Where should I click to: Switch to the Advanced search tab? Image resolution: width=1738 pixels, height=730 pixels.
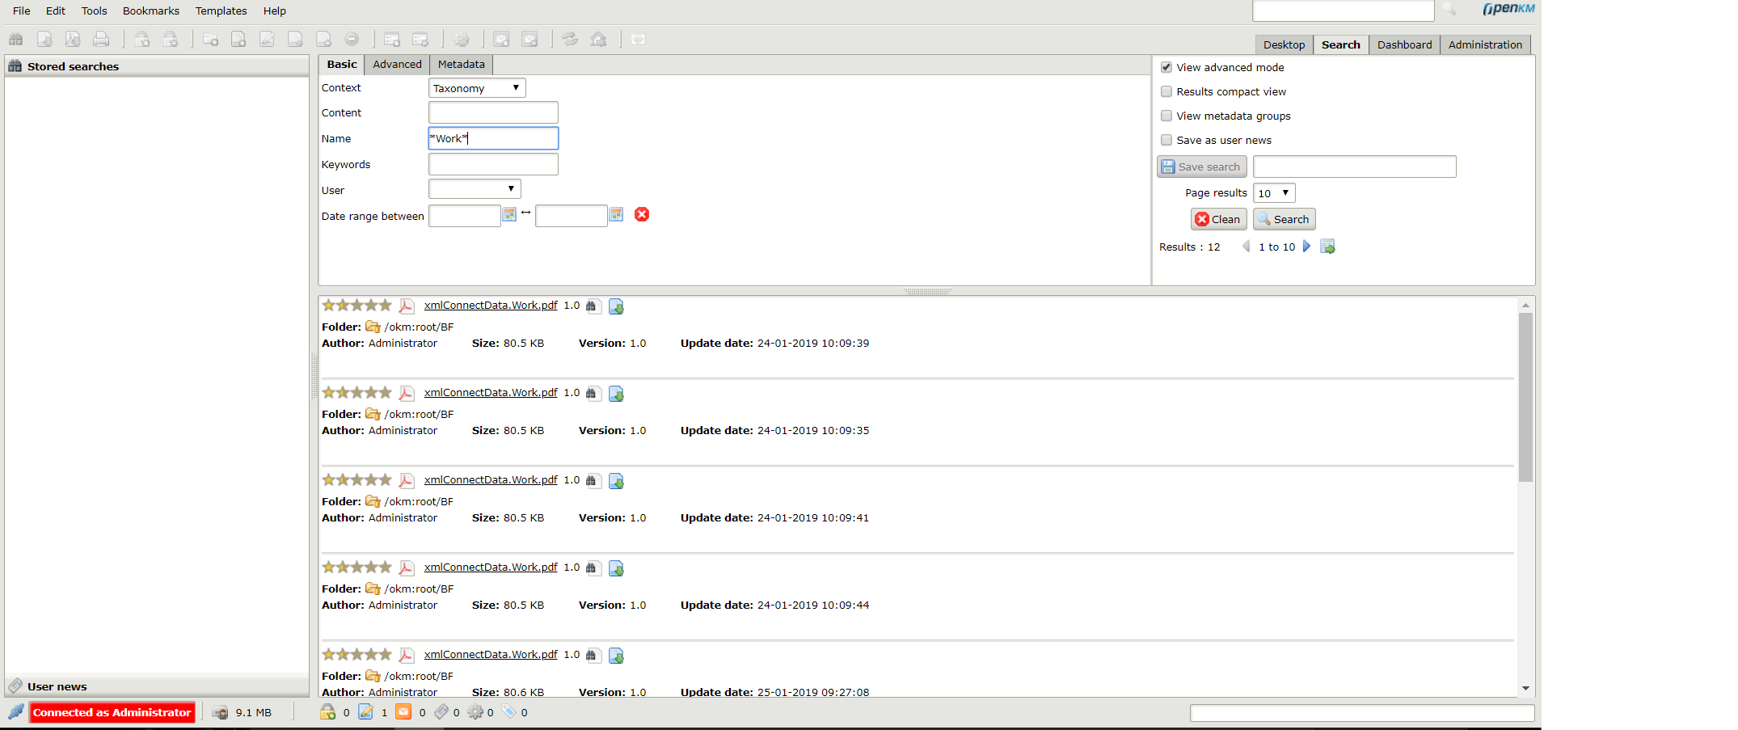click(x=397, y=65)
